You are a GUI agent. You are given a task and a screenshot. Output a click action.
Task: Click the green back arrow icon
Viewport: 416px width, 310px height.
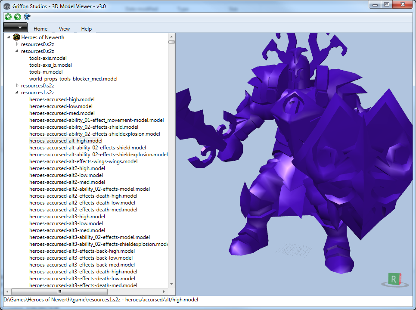(8, 17)
